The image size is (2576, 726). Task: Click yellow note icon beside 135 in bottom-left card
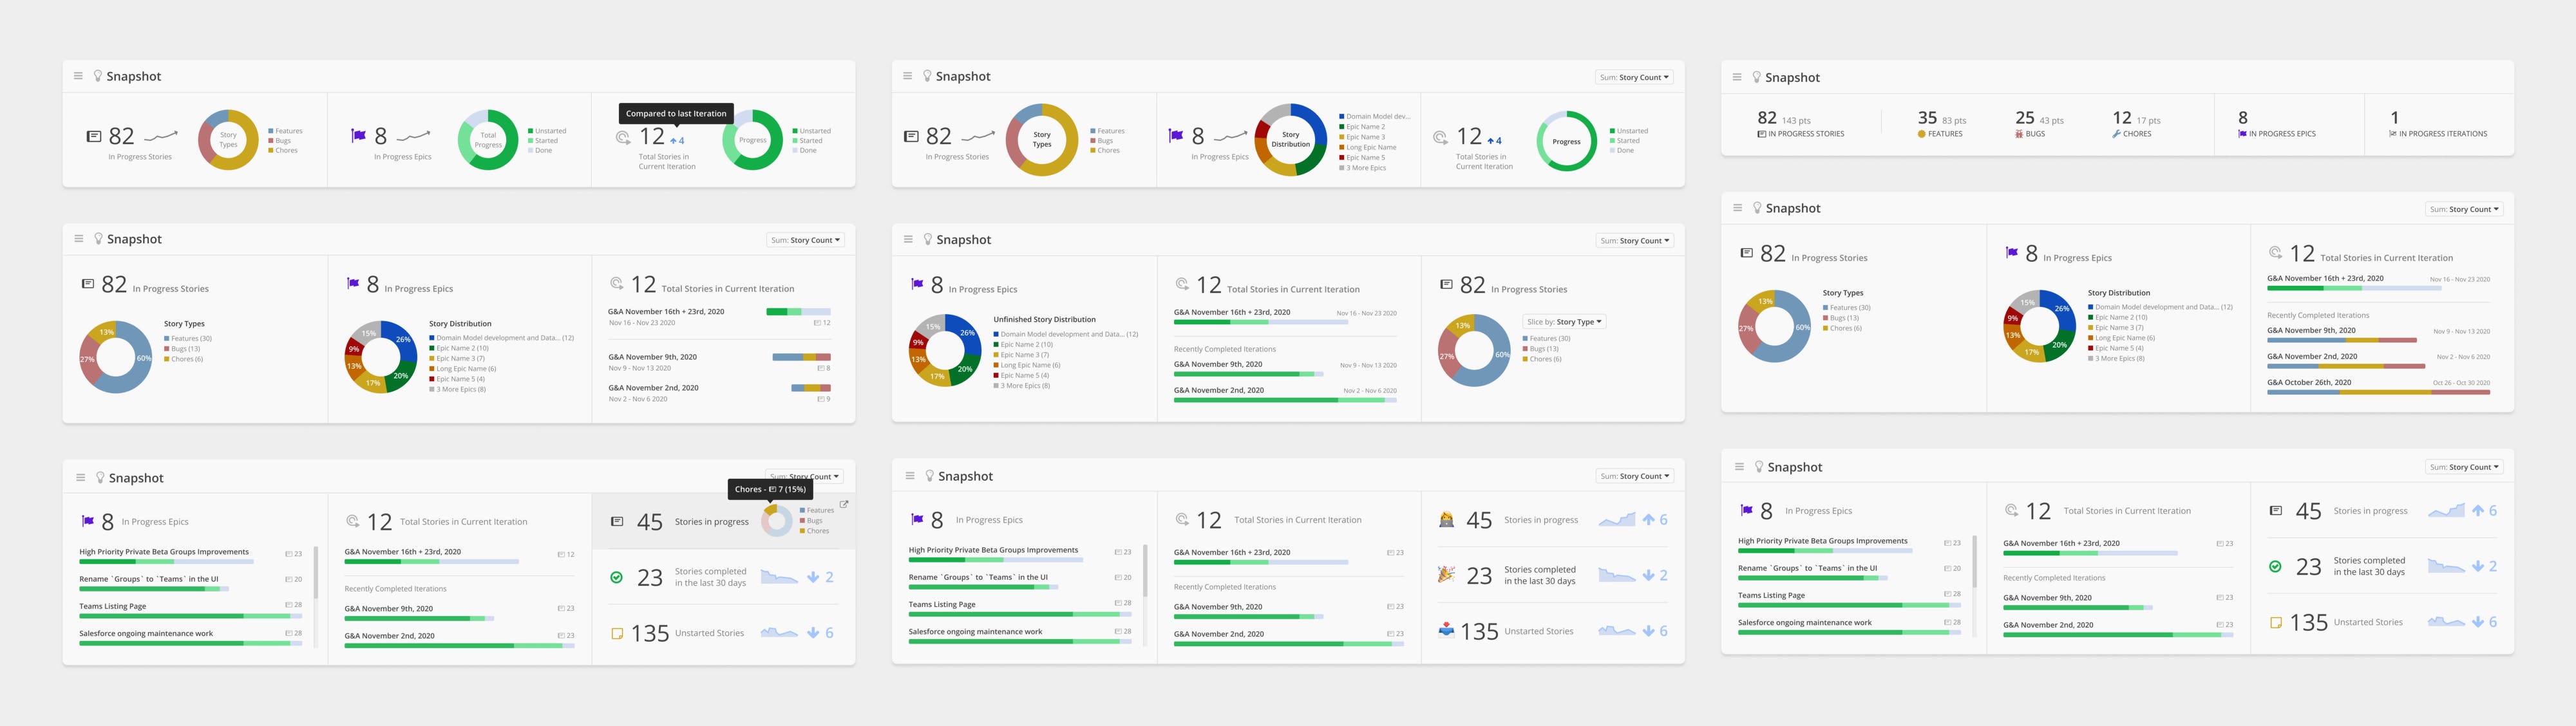tap(617, 633)
